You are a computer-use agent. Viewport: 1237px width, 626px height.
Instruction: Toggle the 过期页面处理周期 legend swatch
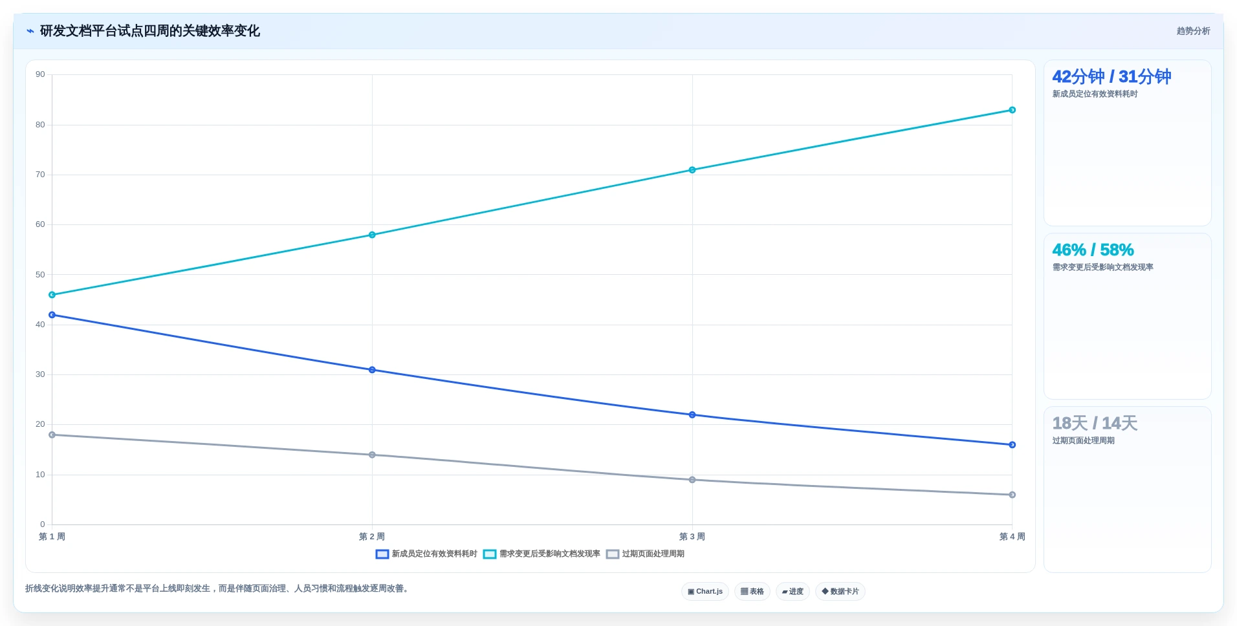coord(613,554)
